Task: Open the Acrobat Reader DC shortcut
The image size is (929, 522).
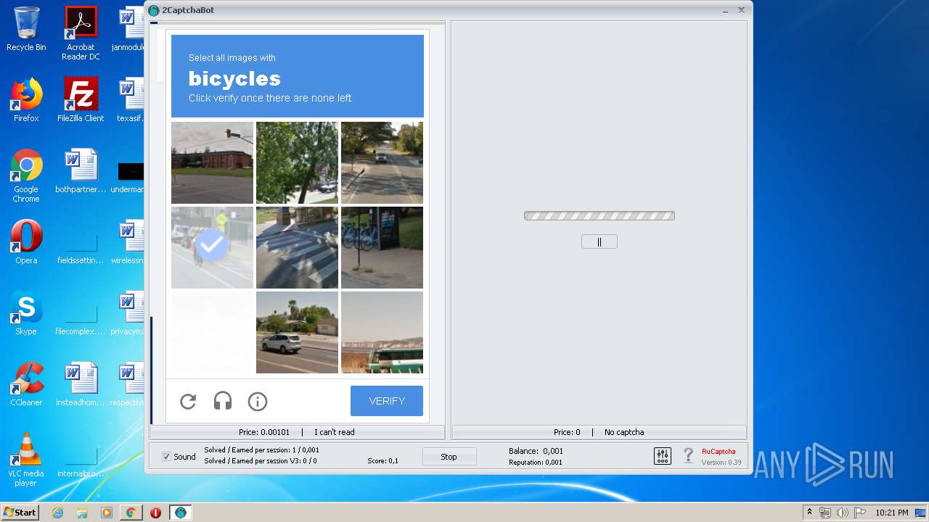Action: (x=81, y=33)
